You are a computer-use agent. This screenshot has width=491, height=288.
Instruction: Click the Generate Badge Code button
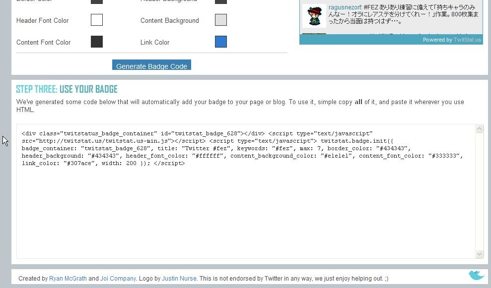(151, 65)
